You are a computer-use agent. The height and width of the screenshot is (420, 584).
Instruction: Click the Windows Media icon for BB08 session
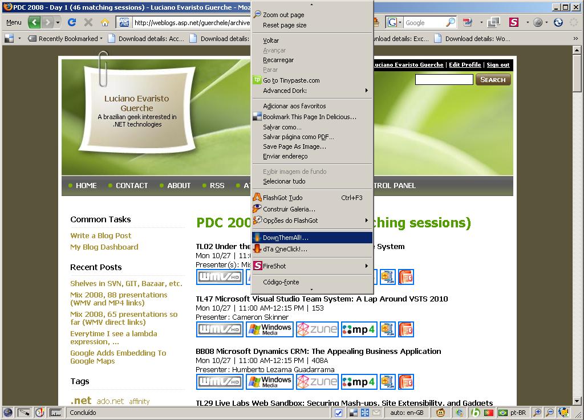click(x=270, y=382)
